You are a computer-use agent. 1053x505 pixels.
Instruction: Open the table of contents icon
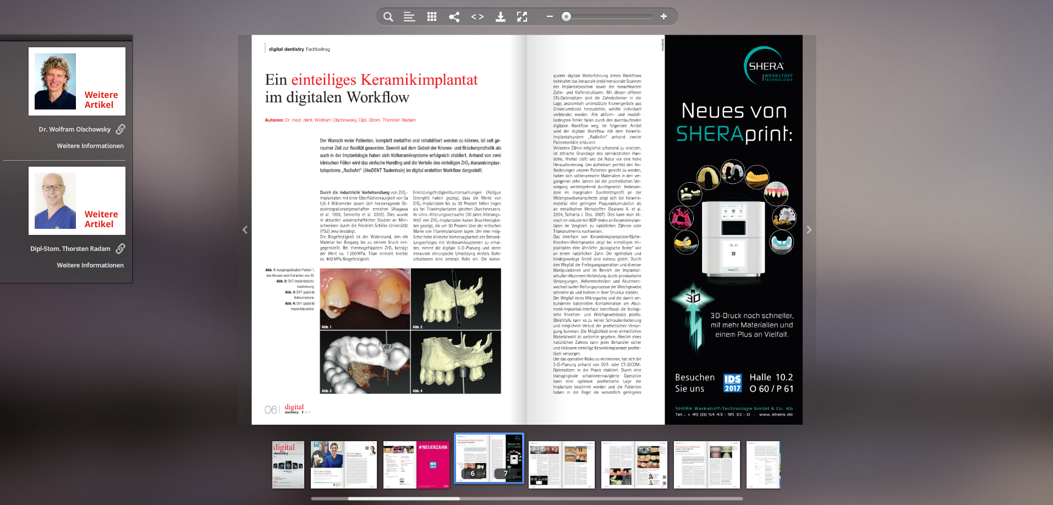pos(409,17)
